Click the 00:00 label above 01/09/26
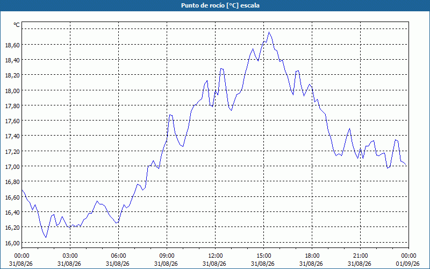Screen dimensions: 430x269 (408, 256)
